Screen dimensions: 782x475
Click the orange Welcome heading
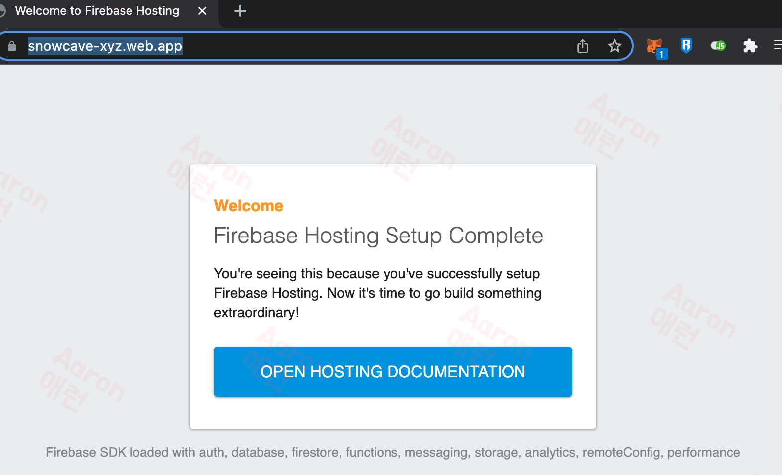(249, 206)
